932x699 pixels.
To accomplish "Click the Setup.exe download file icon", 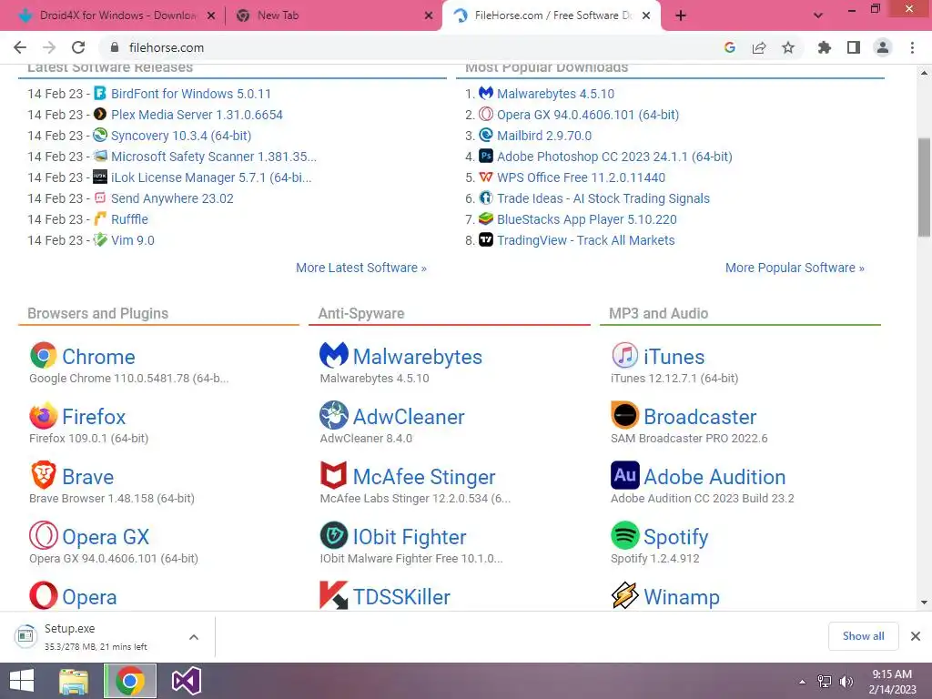I will [x=25, y=636].
